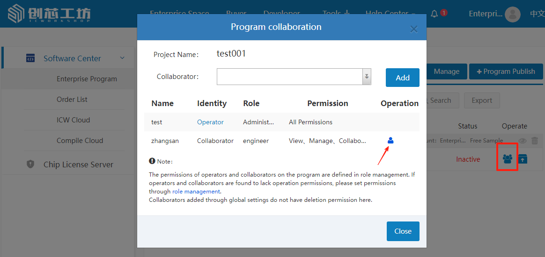Follow the role management link
545x257 pixels.
tap(196, 191)
